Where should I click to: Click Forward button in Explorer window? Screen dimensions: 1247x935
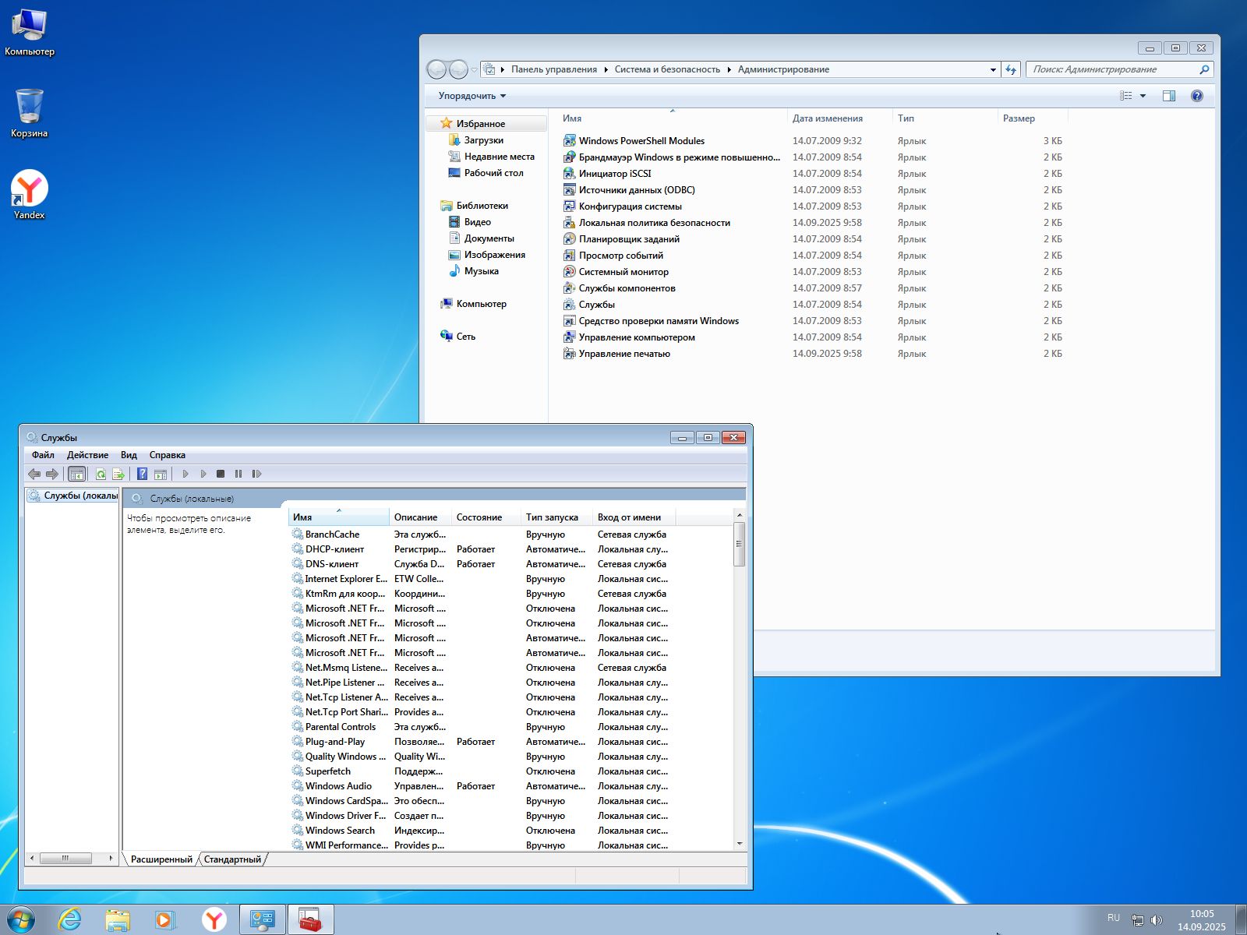point(458,69)
